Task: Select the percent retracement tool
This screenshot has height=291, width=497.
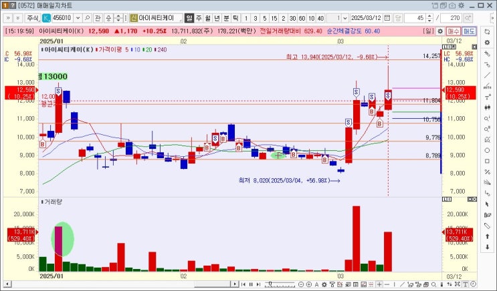Action: [487, 172]
